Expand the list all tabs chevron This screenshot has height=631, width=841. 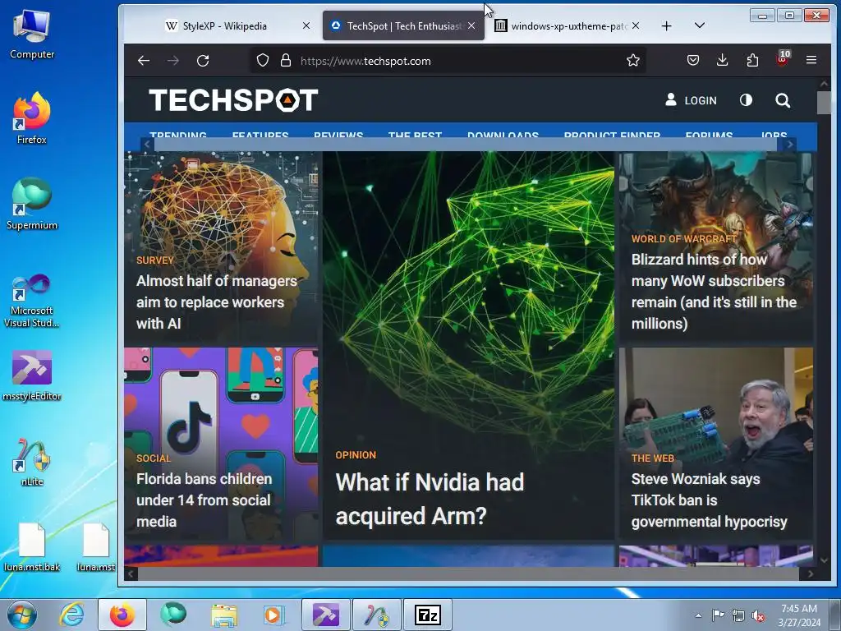[x=700, y=25]
